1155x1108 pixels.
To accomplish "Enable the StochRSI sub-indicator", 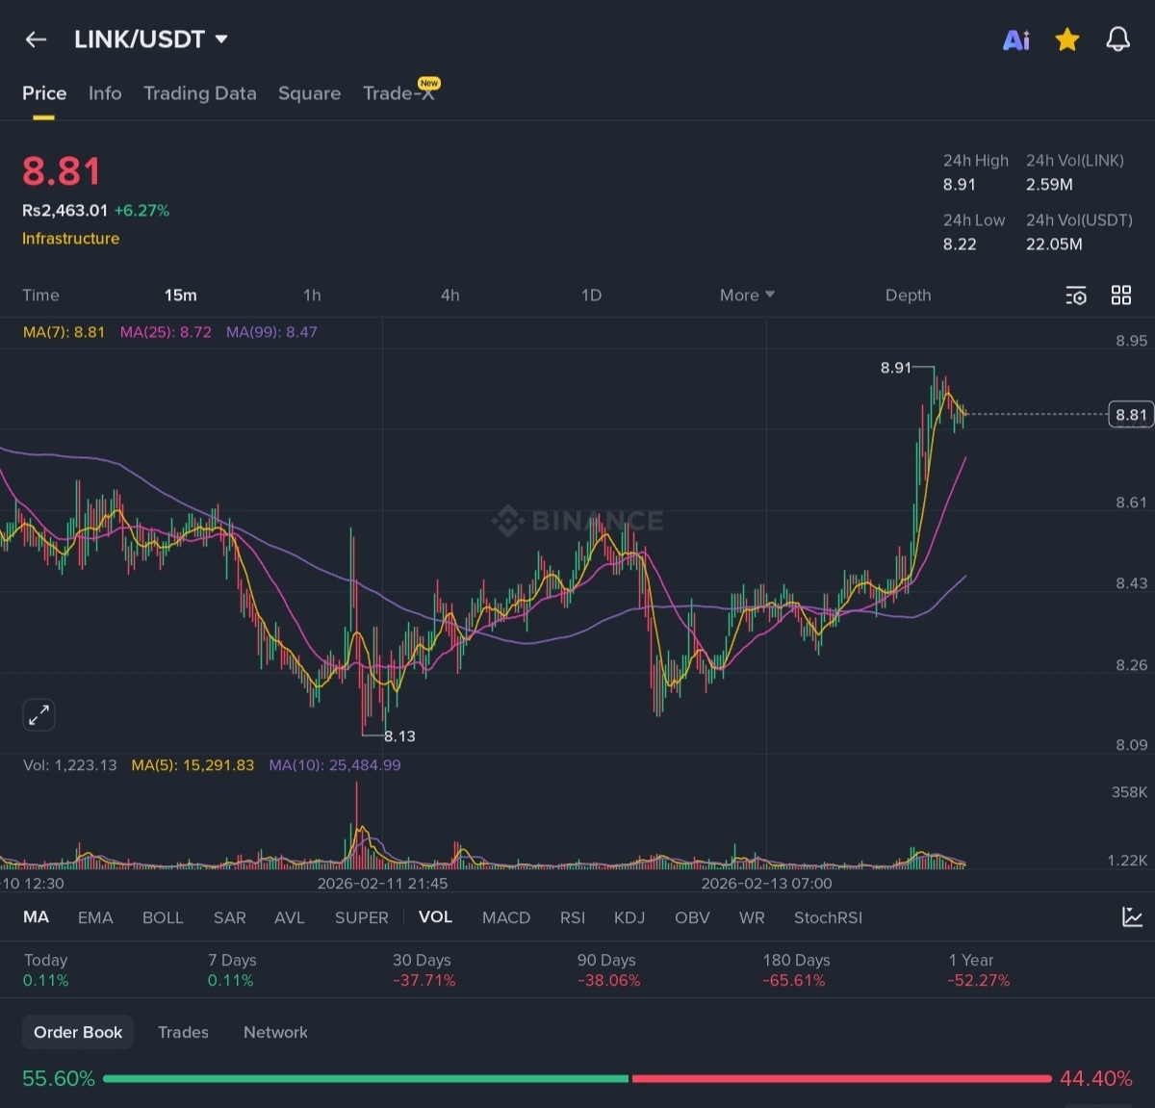I will pyautogui.click(x=828, y=917).
